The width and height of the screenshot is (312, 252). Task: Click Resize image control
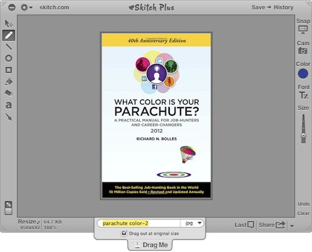29,221
